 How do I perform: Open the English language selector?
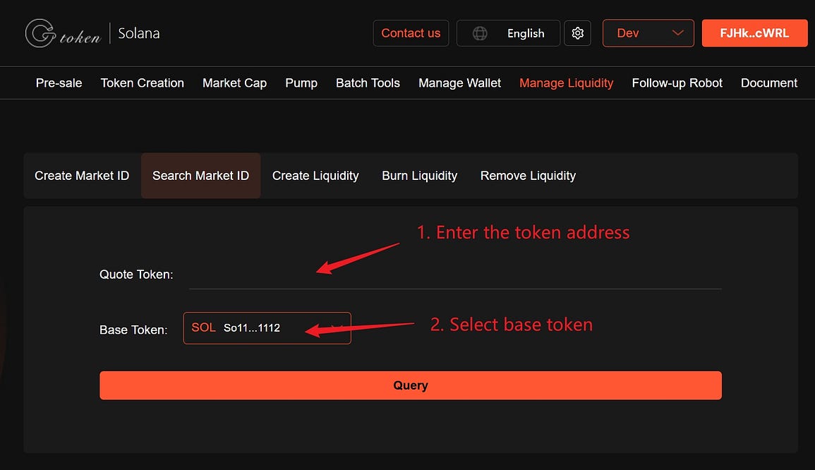525,33
